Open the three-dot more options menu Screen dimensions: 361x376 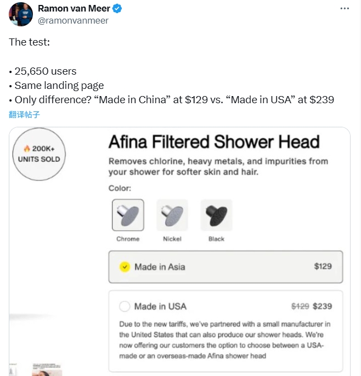click(x=345, y=9)
